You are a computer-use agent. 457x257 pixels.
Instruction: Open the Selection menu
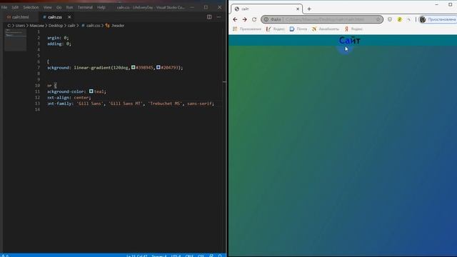31,7
